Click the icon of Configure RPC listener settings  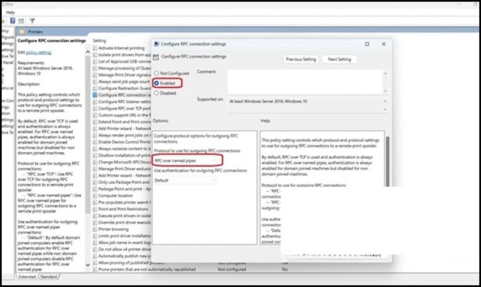(x=95, y=102)
